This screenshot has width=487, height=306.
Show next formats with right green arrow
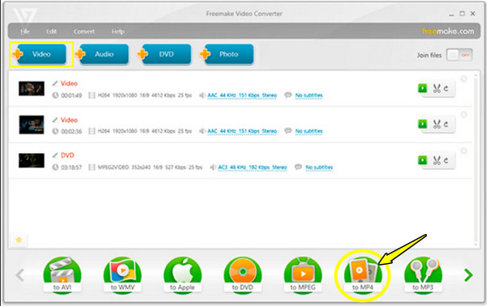468,274
